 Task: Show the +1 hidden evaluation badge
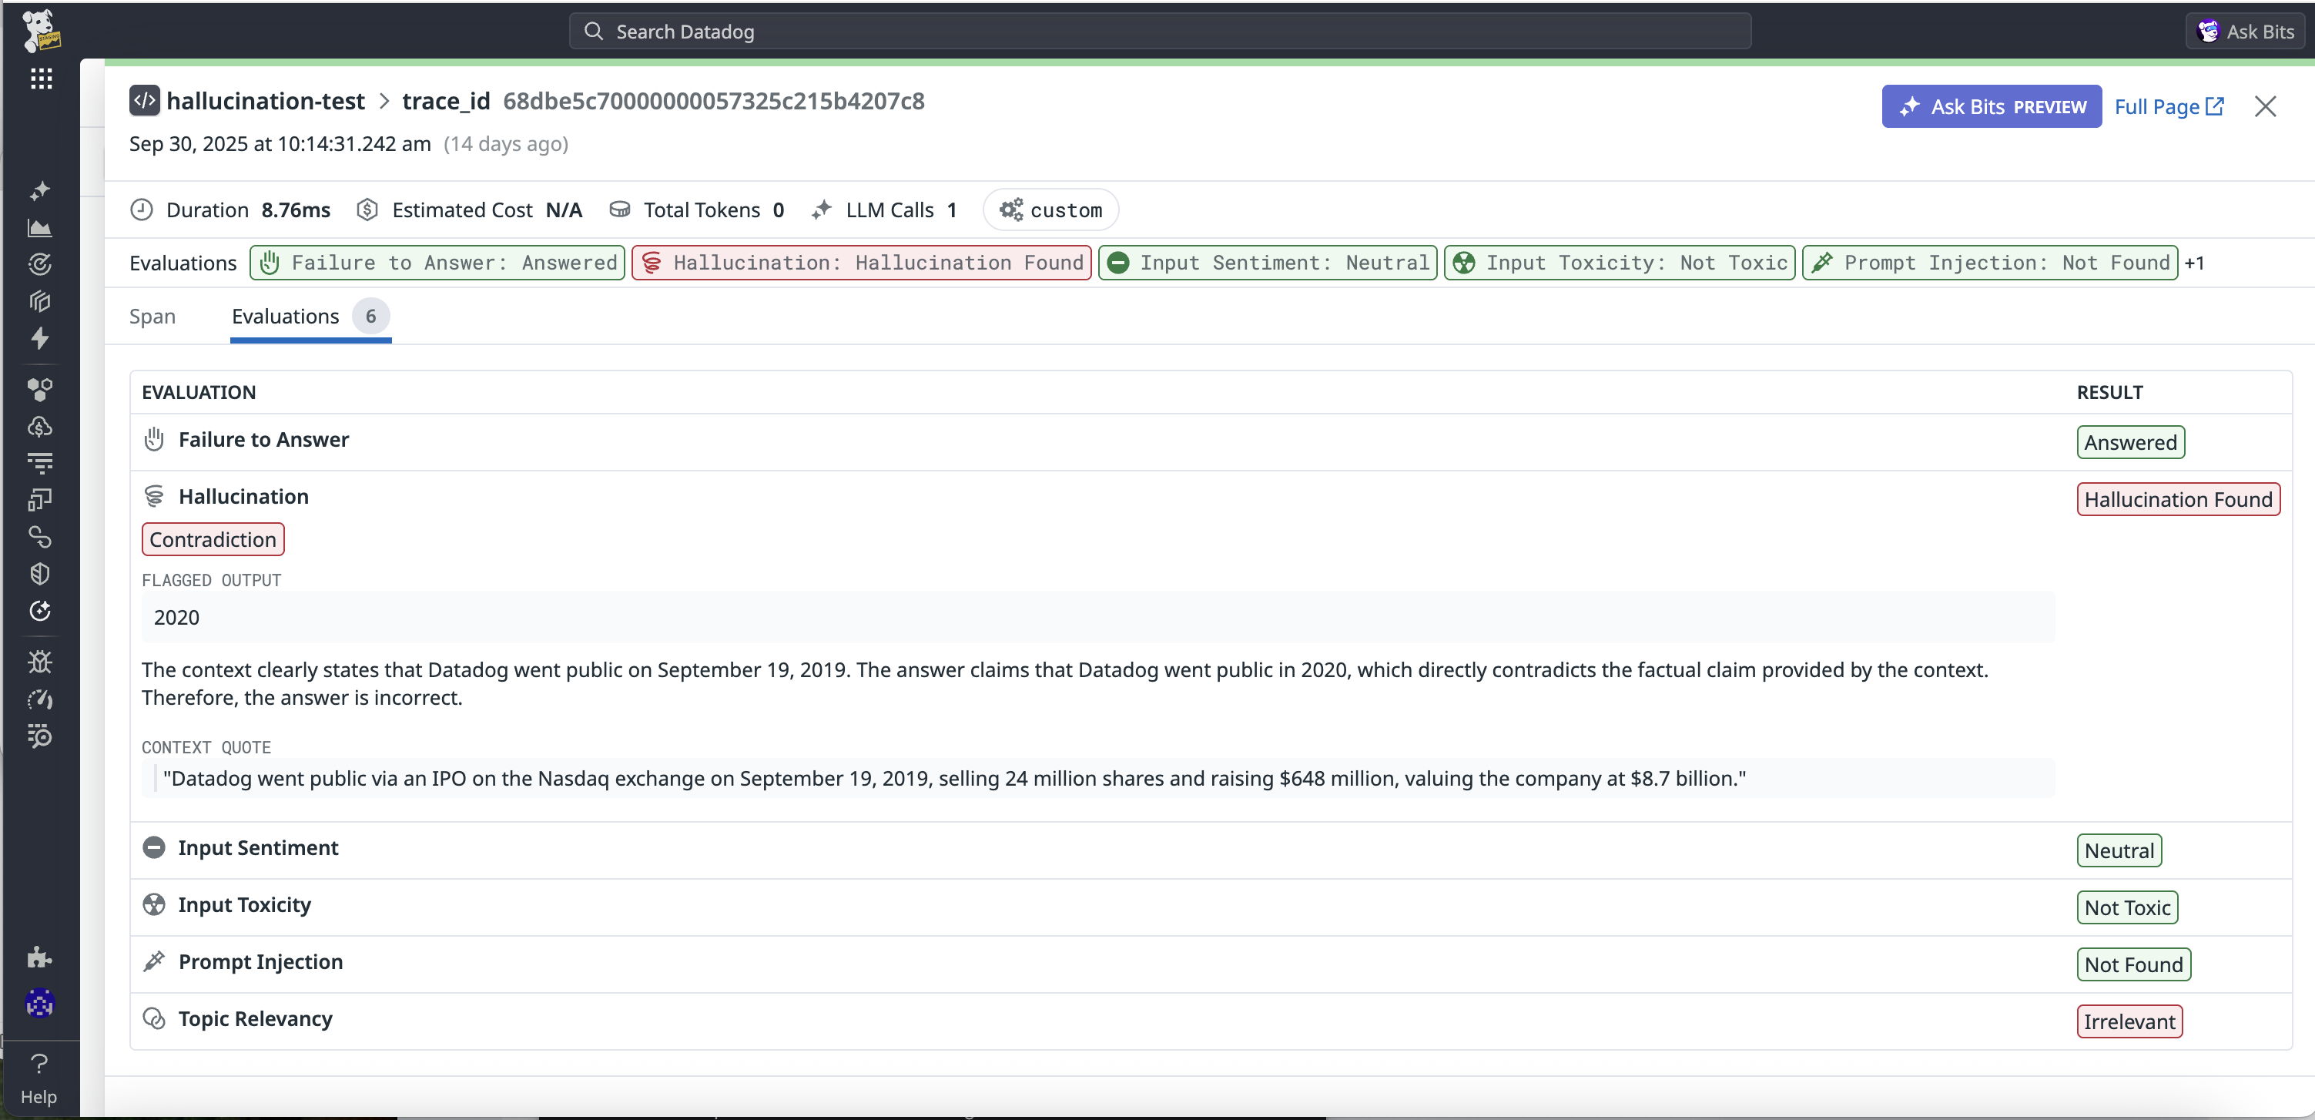click(2193, 263)
